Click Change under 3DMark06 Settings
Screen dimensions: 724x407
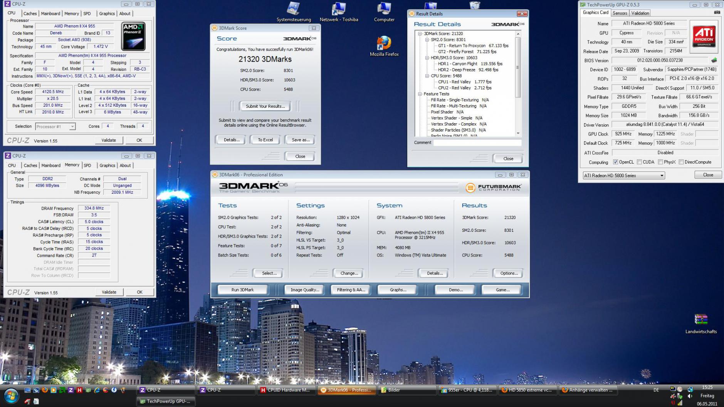point(349,273)
